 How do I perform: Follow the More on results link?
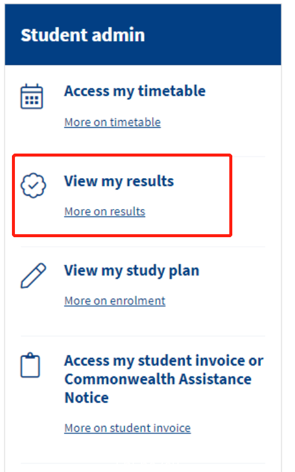[105, 212]
